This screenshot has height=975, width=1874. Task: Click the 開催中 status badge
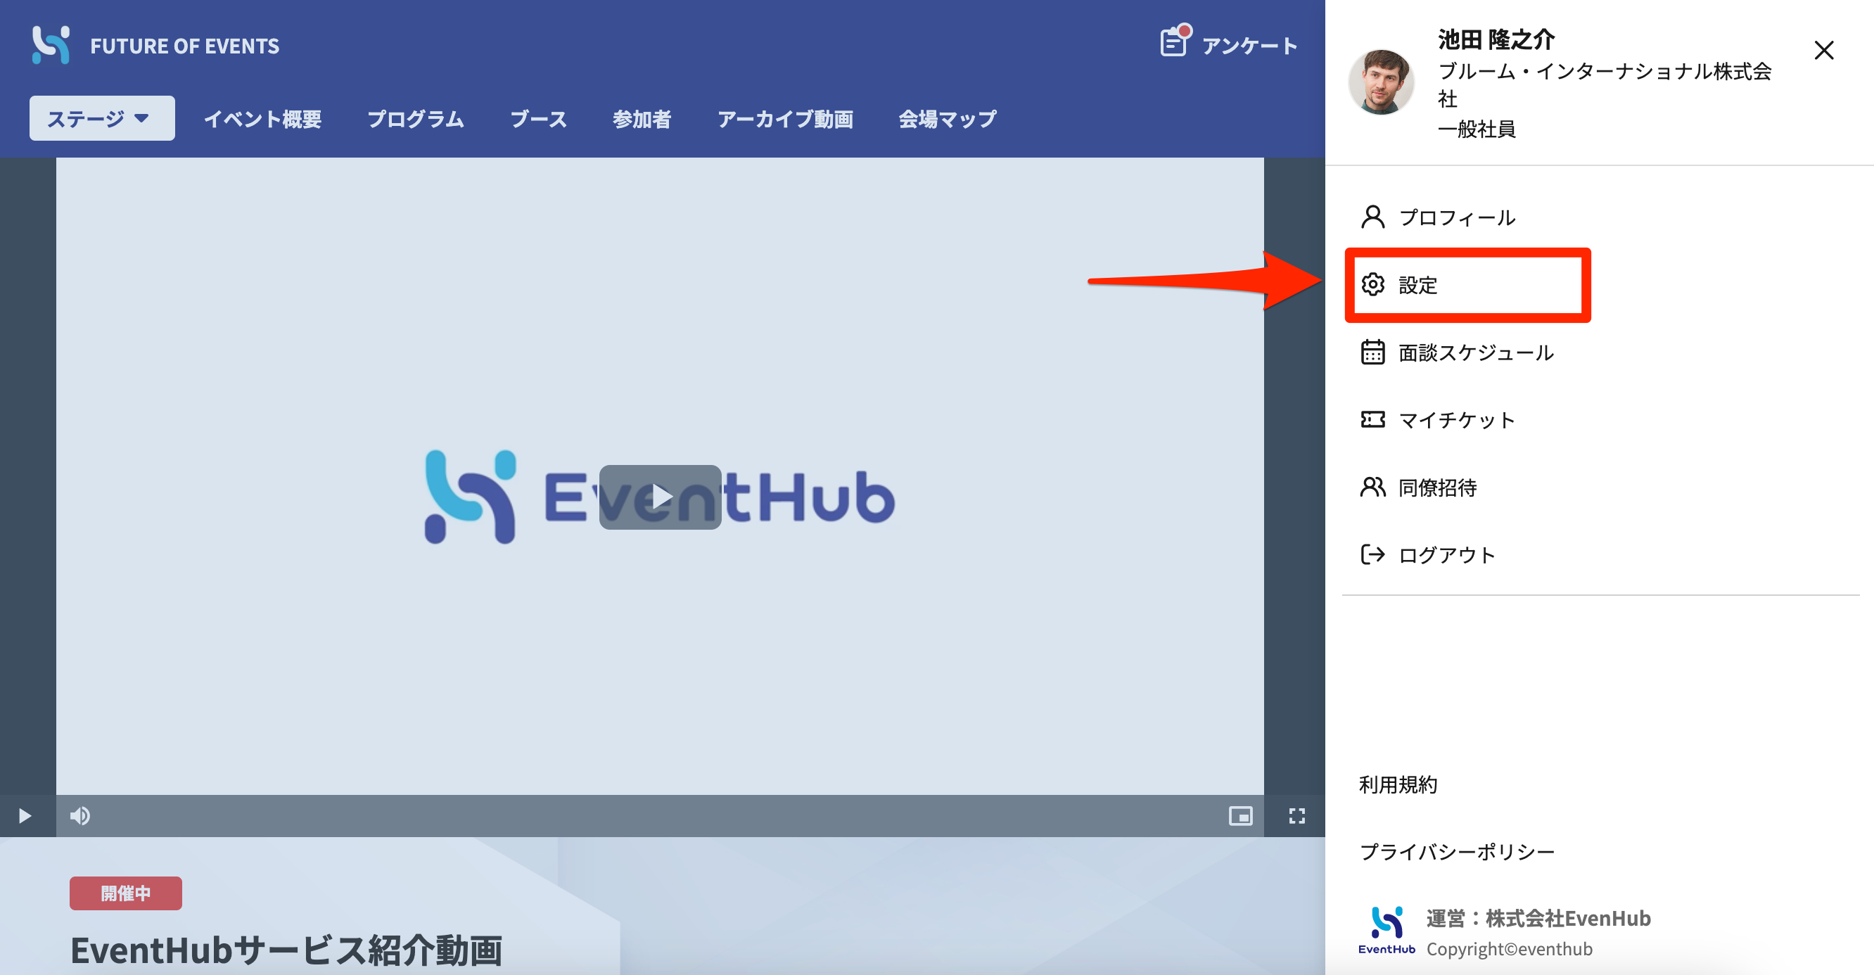[126, 893]
